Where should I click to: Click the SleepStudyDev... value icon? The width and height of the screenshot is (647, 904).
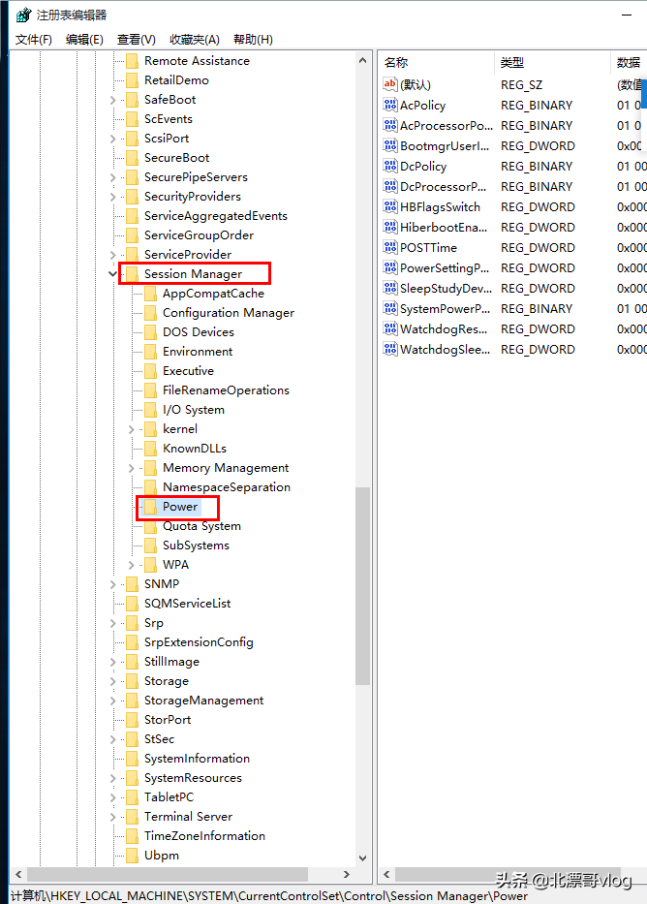(x=390, y=288)
